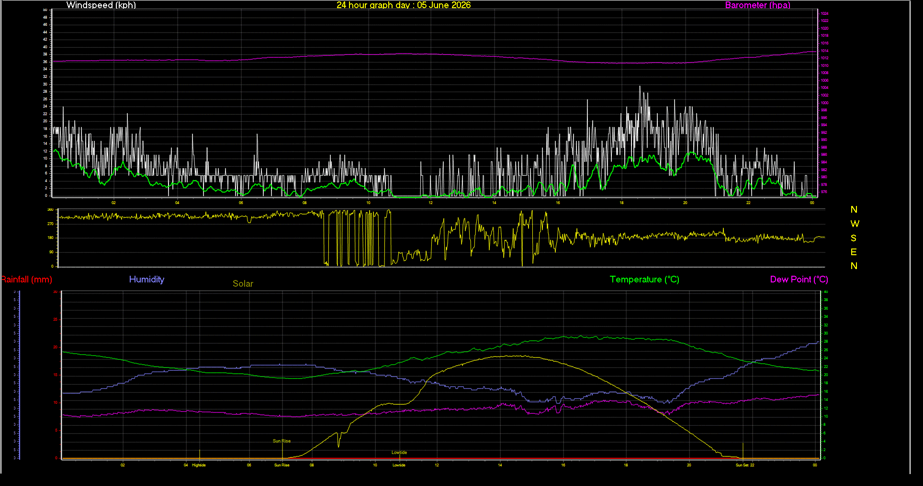Click the 'Windspeed (kph)' heading

[101, 5]
